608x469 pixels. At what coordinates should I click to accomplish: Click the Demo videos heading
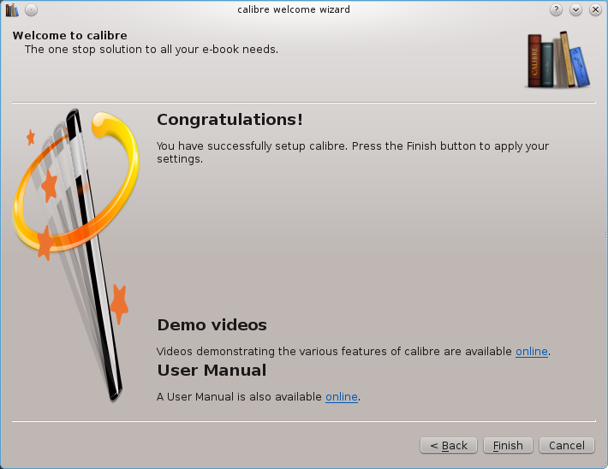click(x=212, y=325)
